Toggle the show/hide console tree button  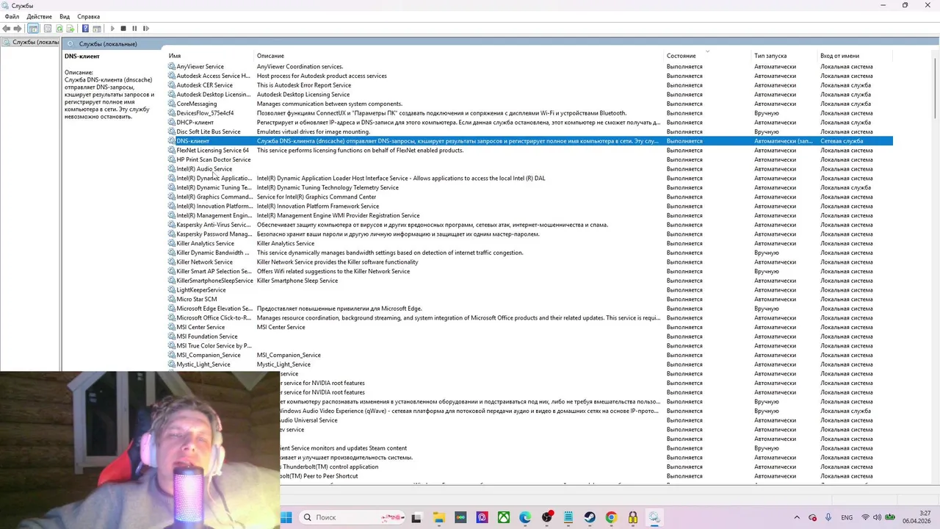(x=33, y=29)
